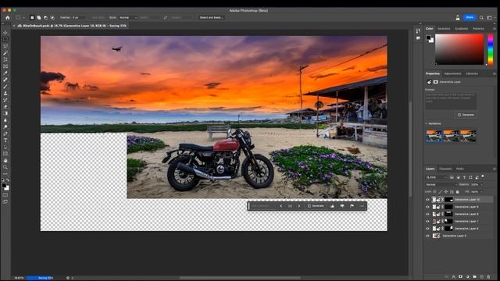The image size is (500, 281).
Task: Switch to the Libraries tab
Action: pos(472,73)
